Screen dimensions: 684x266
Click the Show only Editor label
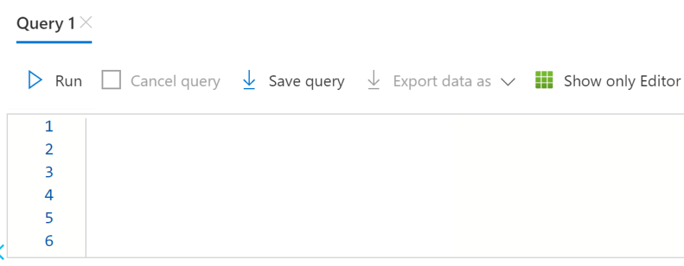click(x=623, y=81)
